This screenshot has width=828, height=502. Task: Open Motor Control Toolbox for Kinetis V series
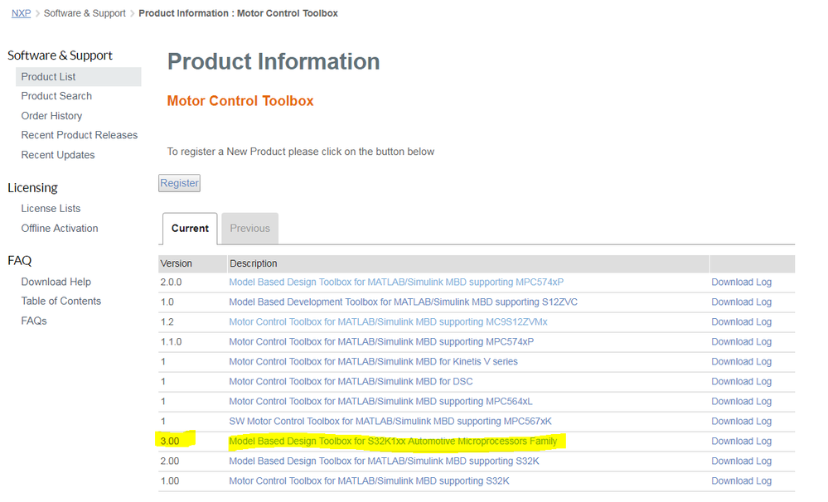[373, 361]
